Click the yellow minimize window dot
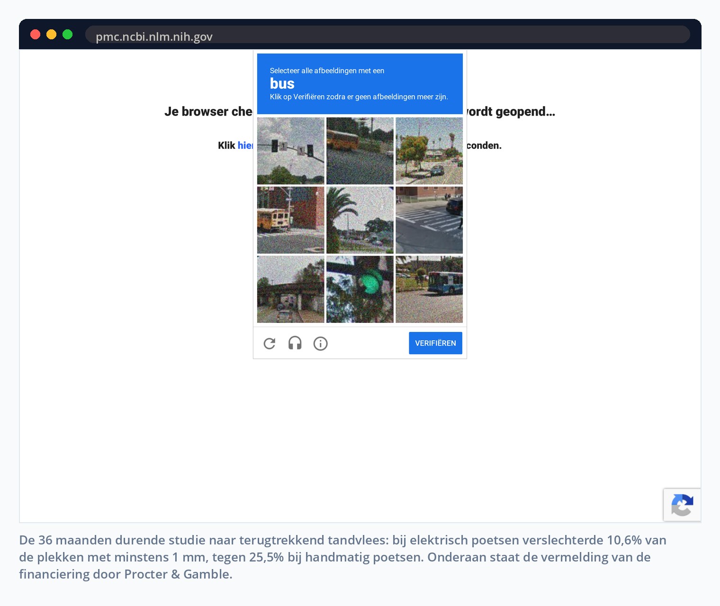The height and width of the screenshot is (606, 720). tap(52, 34)
